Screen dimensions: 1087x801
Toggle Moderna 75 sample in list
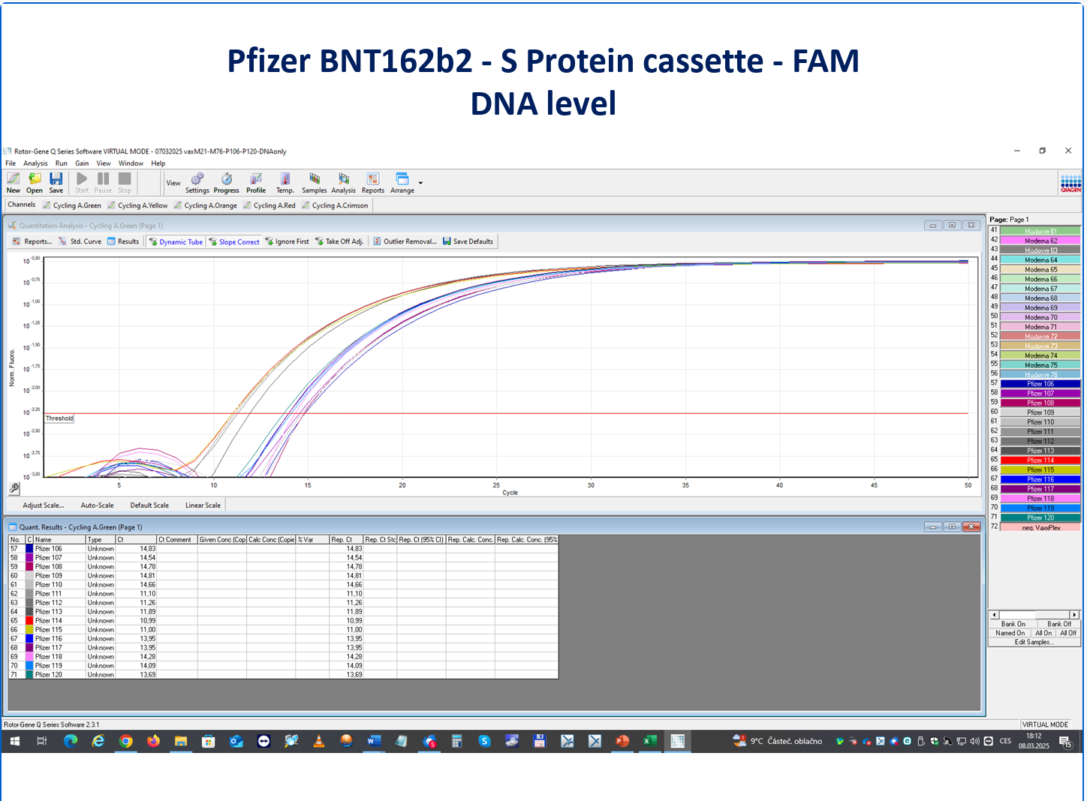(x=1040, y=364)
